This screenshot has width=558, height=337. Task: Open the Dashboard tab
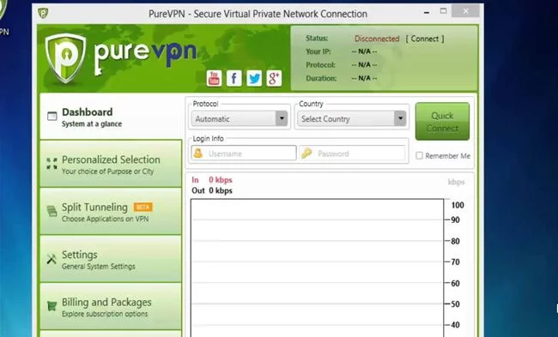(111, 117)
